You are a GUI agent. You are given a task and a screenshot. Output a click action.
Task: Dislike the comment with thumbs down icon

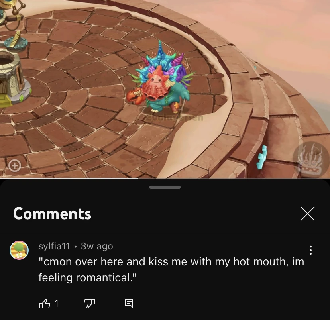coord(89,304)
